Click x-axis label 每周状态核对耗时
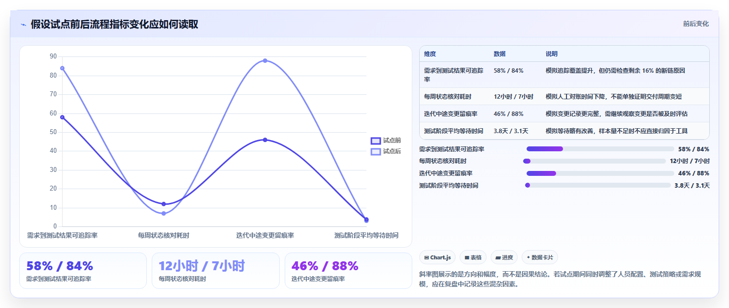Screen dimensions: 729x308 coord(164,235)
